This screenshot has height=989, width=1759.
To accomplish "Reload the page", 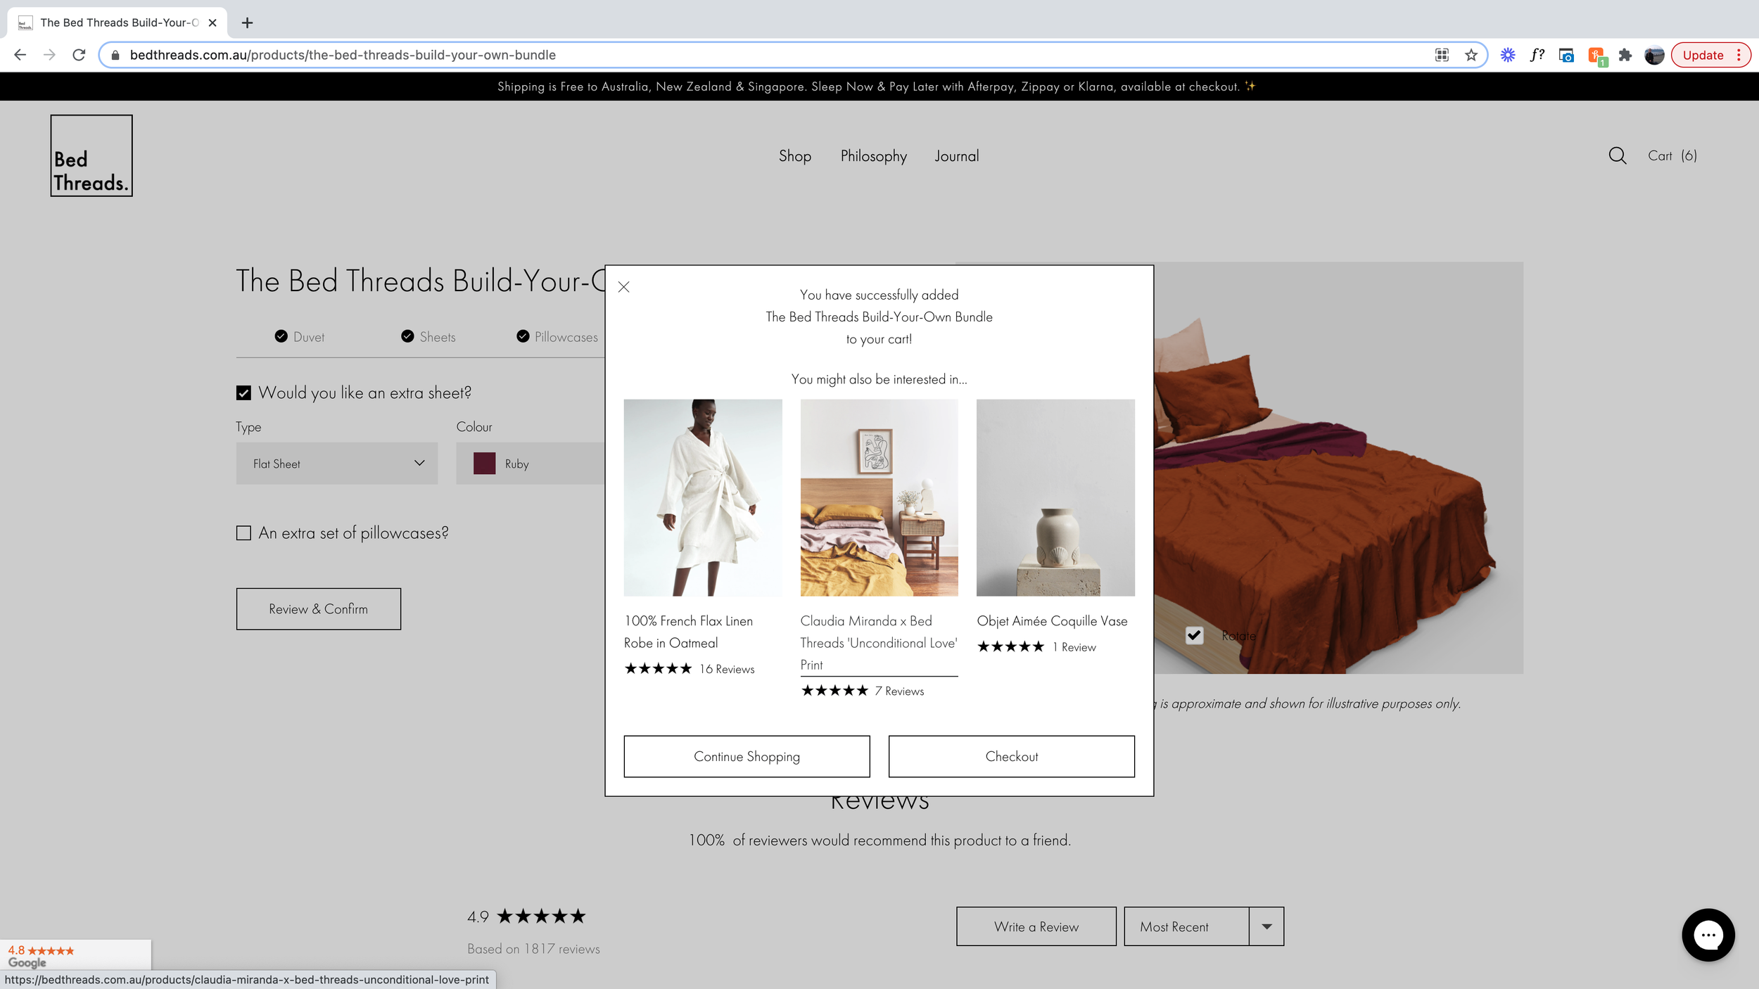I will click(79, 55).
